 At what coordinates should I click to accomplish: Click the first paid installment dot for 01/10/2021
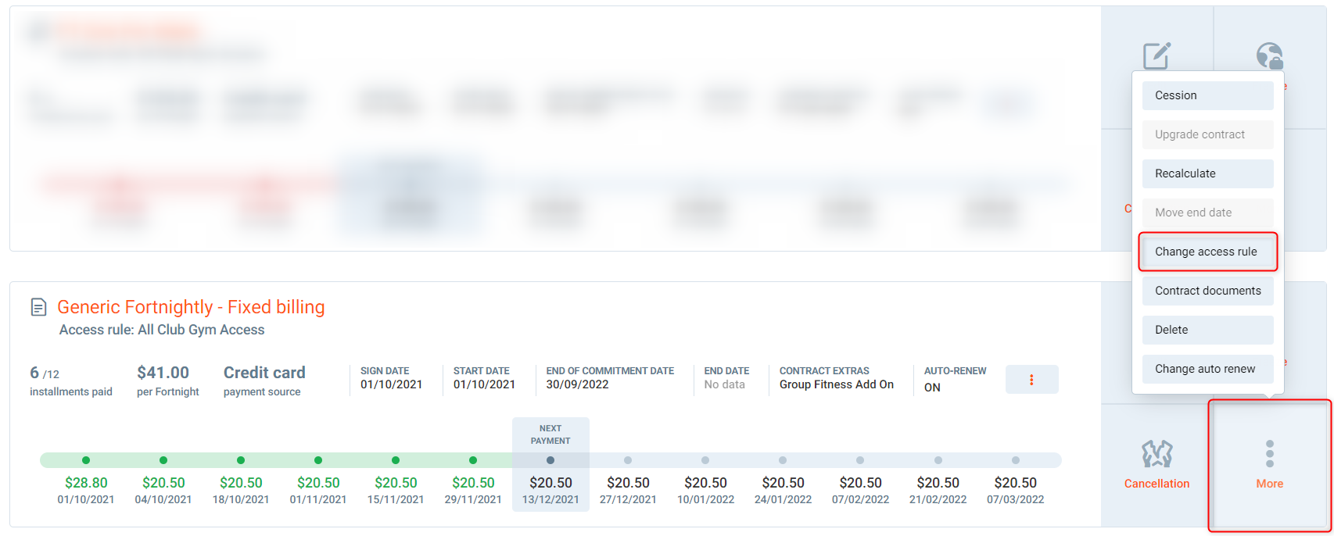tap(86, 460)
